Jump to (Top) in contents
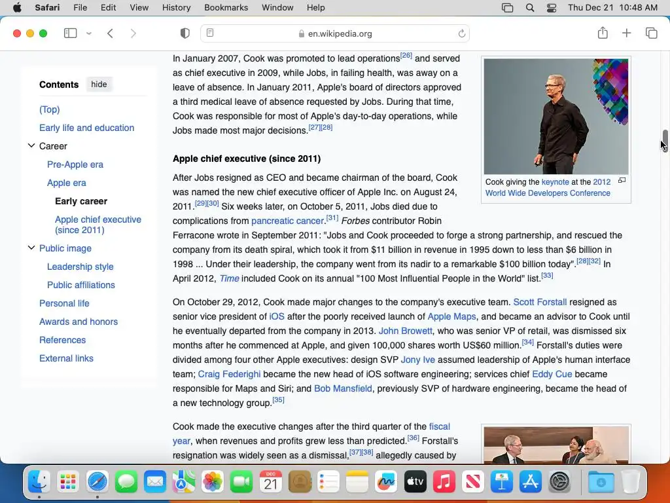 [x=50, y=109]
